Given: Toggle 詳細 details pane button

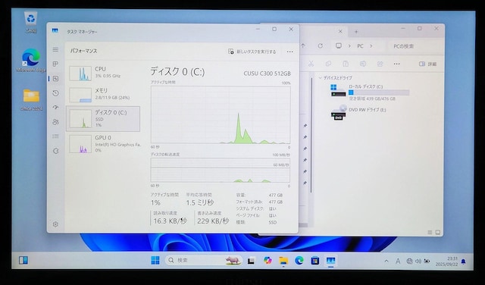Looking at the screenshot, I should (x=427, y=64).
